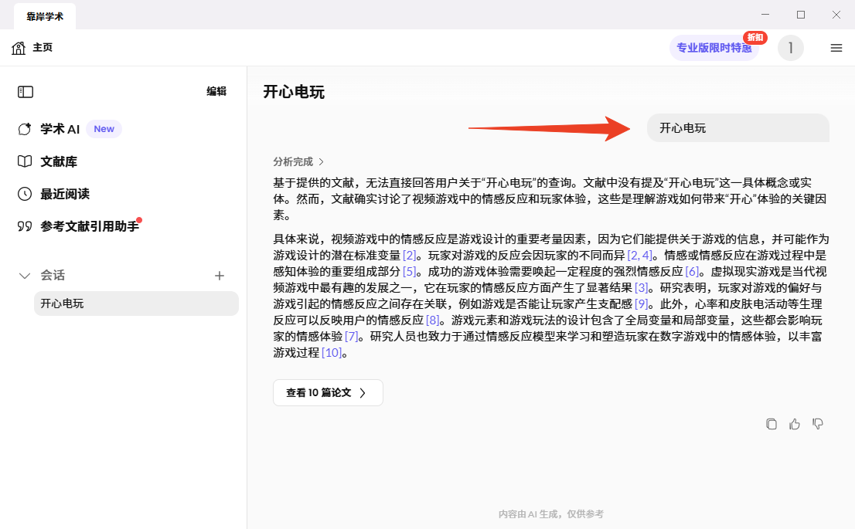Open citation [8]
The width and height of the screenshot is (855, 529).
coord(432,320)
